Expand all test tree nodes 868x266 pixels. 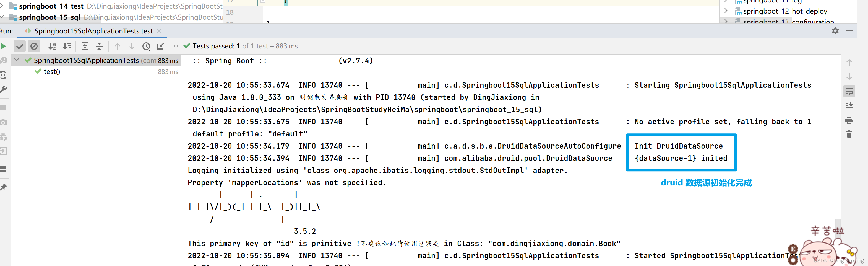85,46
